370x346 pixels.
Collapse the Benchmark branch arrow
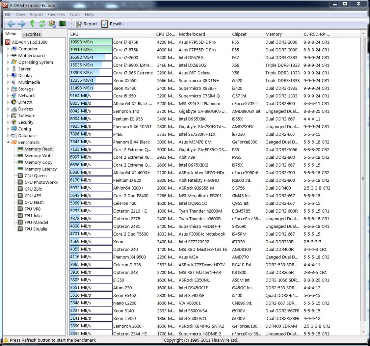coord(8,142)
